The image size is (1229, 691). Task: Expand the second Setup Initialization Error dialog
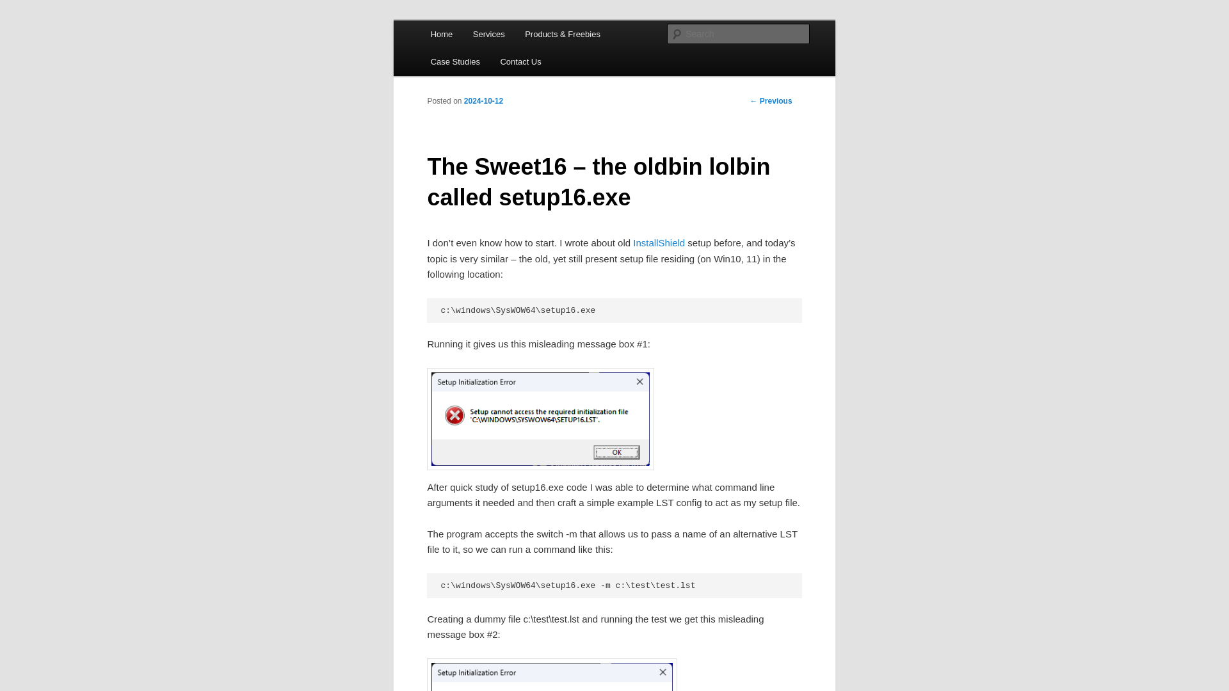[551, 673]
